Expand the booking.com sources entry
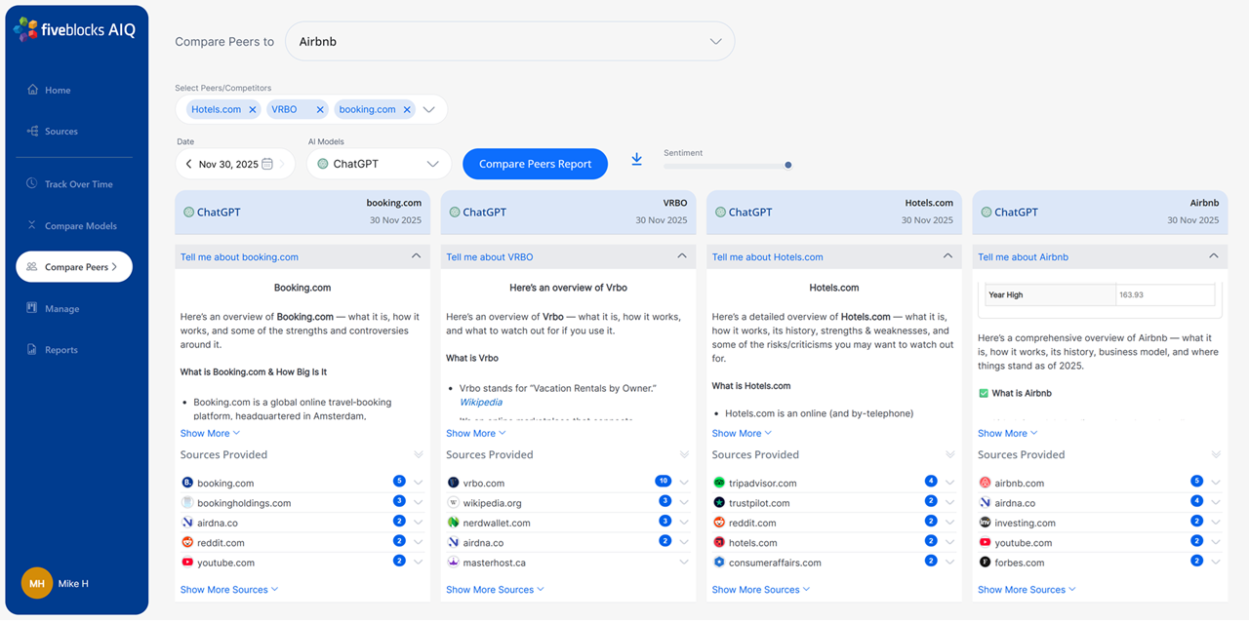 pos(419,483)
